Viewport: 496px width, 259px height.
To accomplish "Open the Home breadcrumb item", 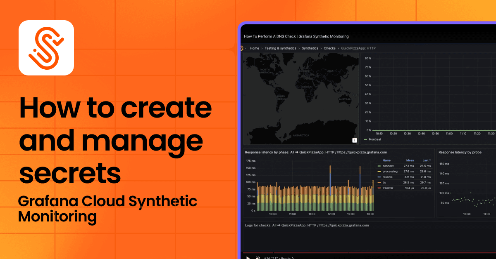I will coord(254,48).
